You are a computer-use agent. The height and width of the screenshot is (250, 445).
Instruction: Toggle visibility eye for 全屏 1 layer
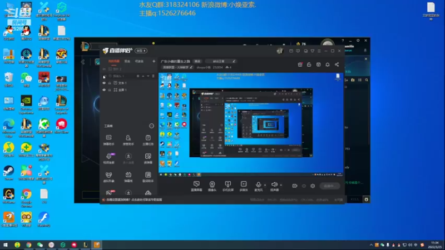pyautogui.click(x=104, y=90)
